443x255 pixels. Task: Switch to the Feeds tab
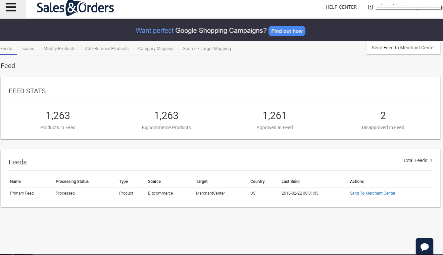6,48
